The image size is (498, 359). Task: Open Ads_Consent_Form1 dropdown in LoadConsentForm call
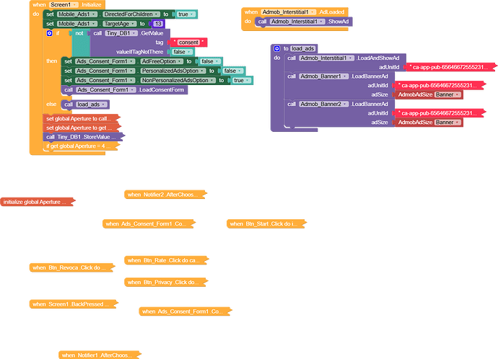click(106, 90)
